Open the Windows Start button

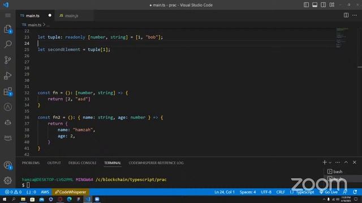point(5,199)
